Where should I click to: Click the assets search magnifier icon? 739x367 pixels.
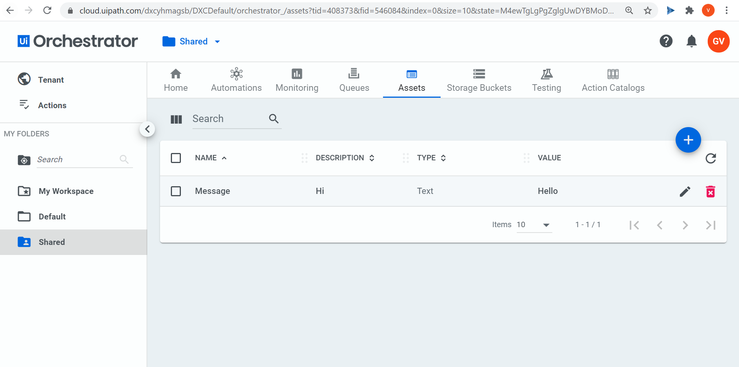click(x=274, y=119)
